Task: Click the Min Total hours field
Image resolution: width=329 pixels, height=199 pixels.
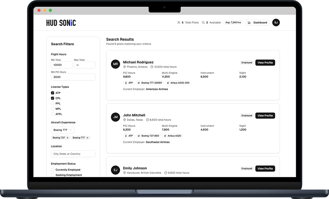Action: click(x=62, y=65)
